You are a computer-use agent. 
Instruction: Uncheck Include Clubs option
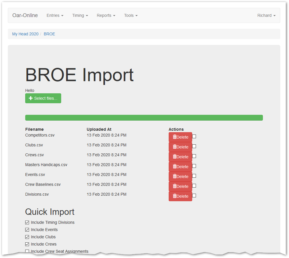point(27,237)
